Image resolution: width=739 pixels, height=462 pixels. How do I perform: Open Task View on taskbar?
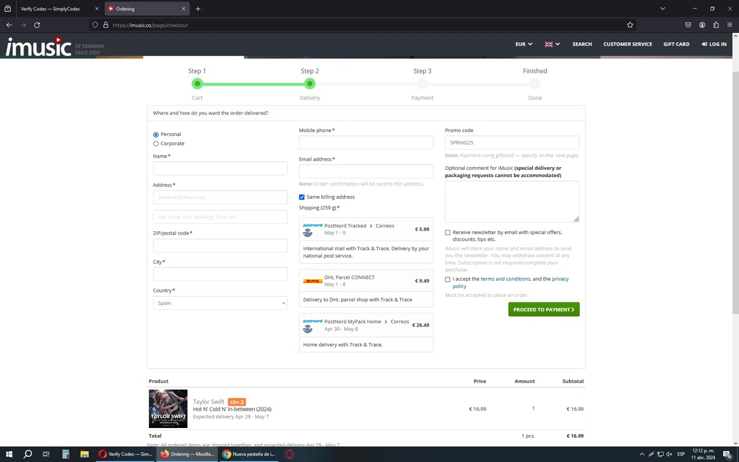point(46,454)
